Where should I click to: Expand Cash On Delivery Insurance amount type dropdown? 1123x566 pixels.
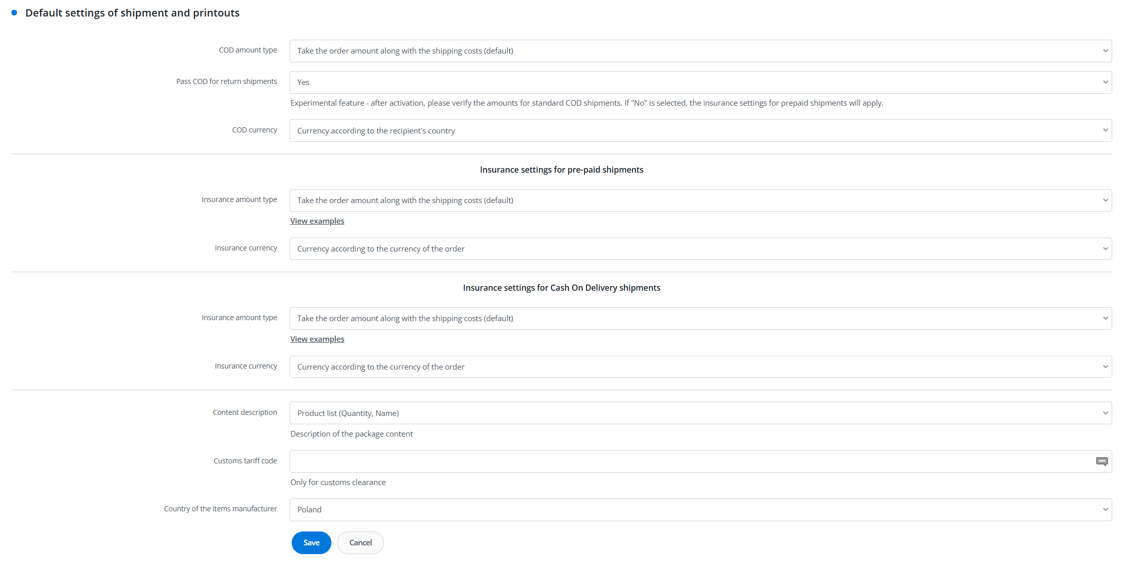[x=700, y=319]
